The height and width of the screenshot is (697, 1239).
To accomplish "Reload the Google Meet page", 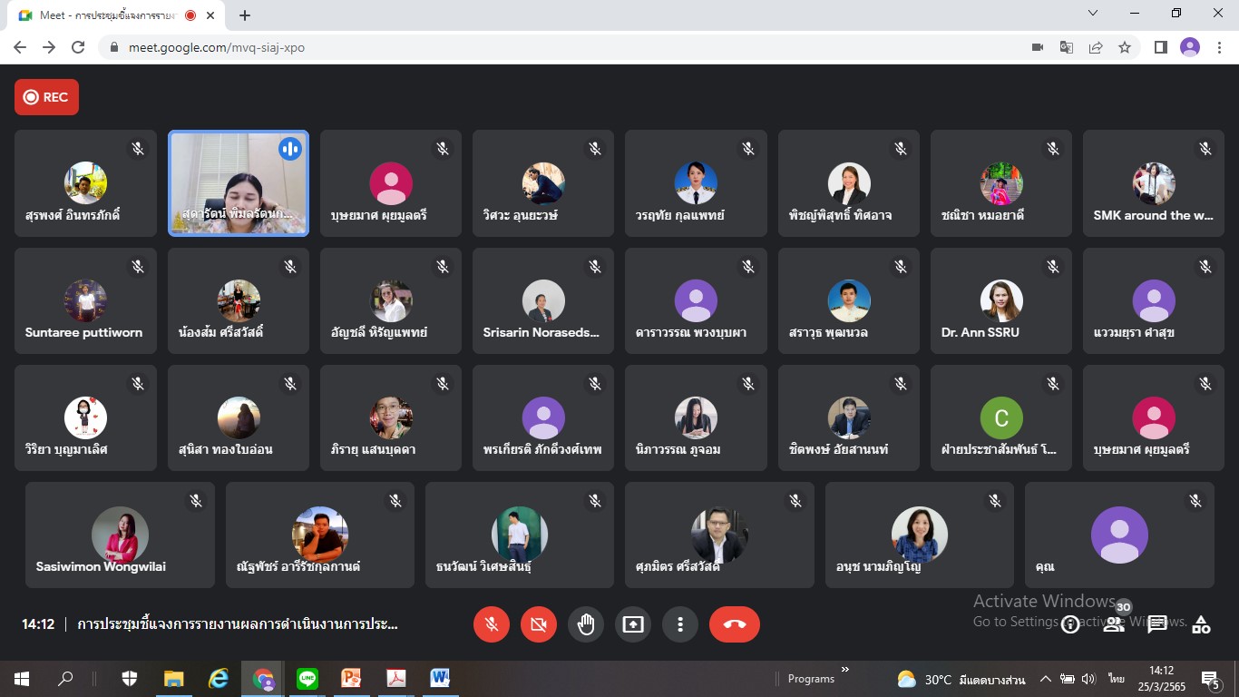I will coord(78,47).
